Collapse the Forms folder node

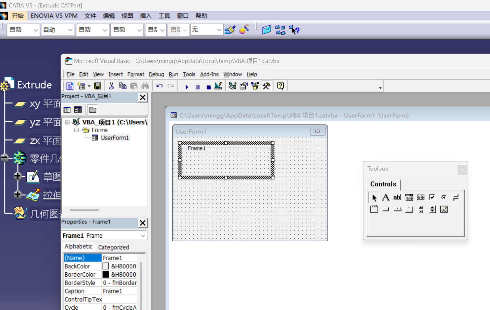[x=76, y=130]
